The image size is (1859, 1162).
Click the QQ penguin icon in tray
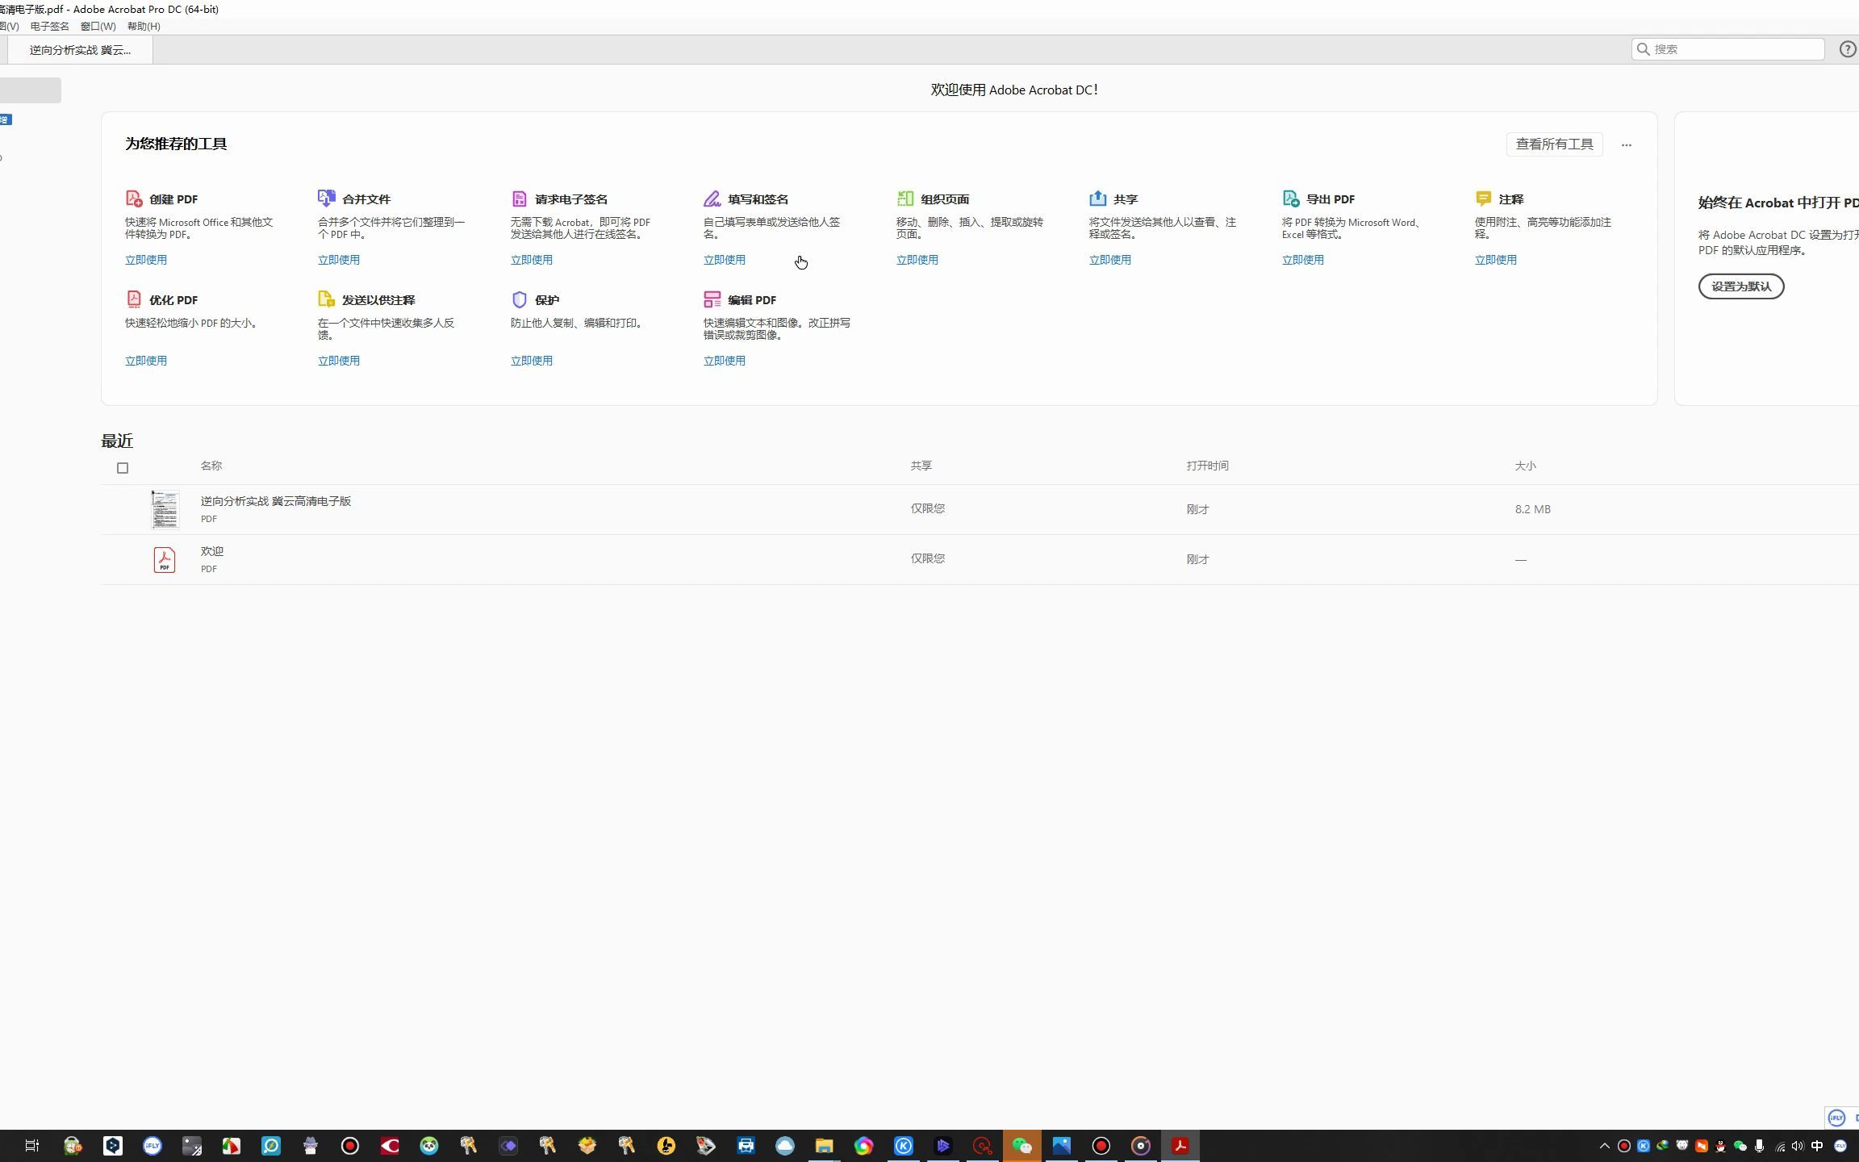click(x=1720, y=1146)
